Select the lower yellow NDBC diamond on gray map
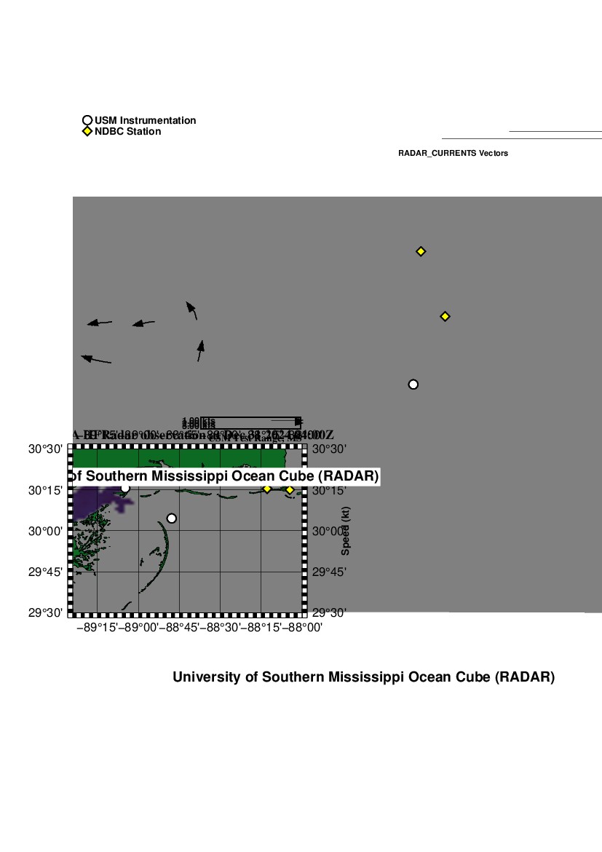This screenshot has width=602, height=852. click(445, 316)
